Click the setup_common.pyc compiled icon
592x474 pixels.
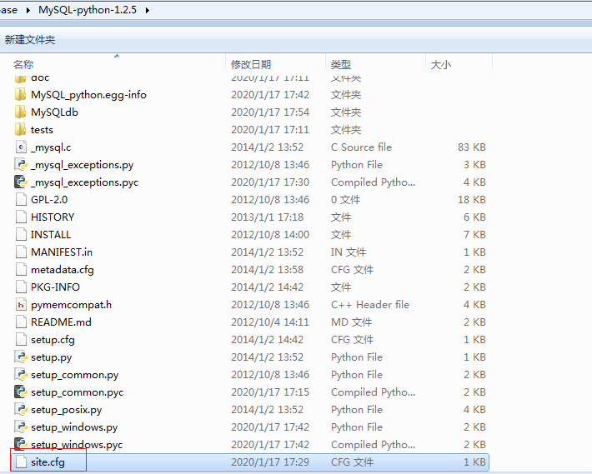click(21, 392)
